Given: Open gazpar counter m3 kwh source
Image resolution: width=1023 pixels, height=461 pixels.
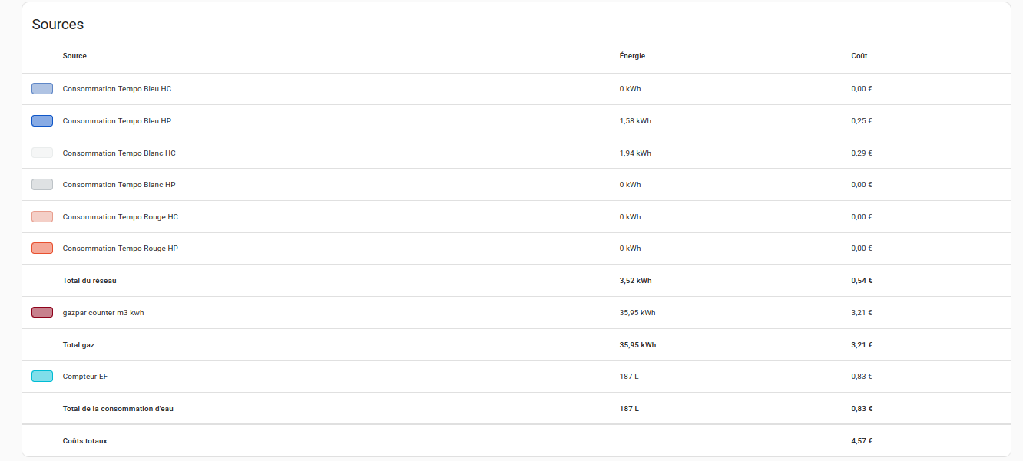Looking at the screenshot, I should (x=516, y=312).
